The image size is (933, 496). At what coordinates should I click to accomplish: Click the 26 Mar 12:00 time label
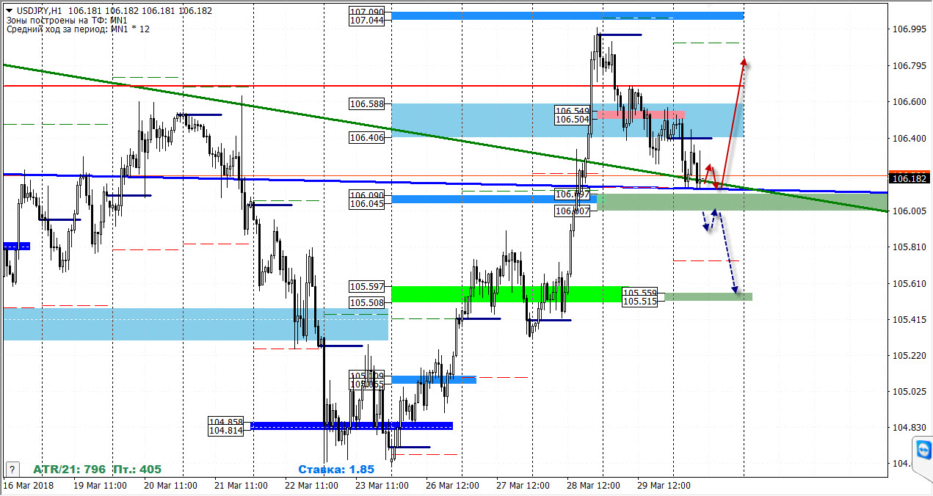tap(452, 486)
